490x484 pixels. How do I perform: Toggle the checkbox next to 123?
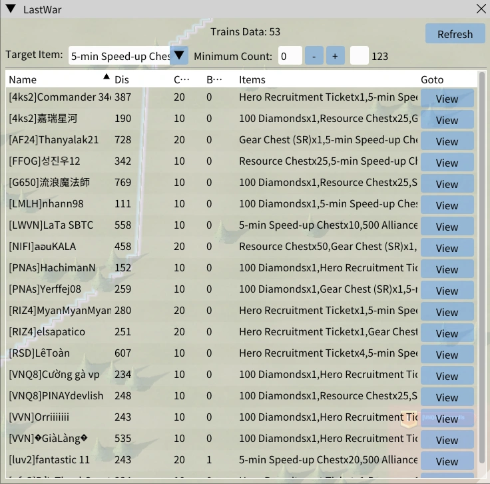359,56
